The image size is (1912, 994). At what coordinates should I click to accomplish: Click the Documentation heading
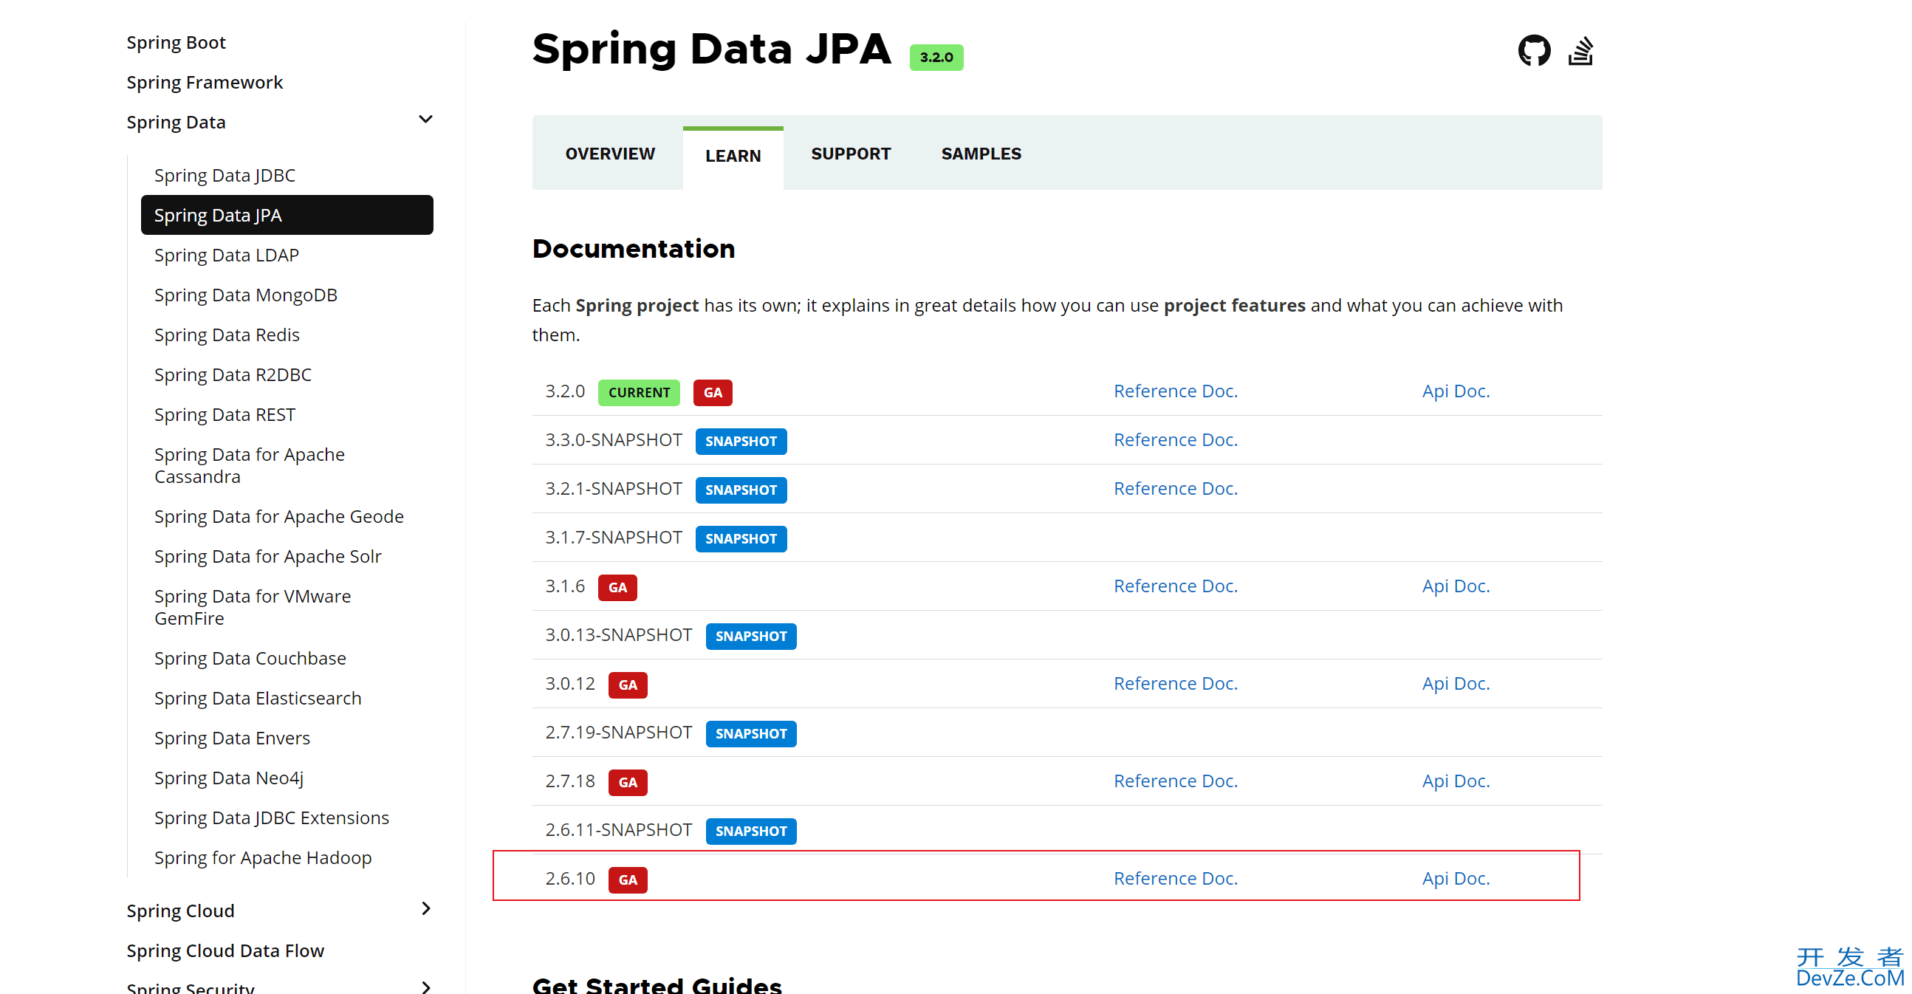[x=634, y=249]
